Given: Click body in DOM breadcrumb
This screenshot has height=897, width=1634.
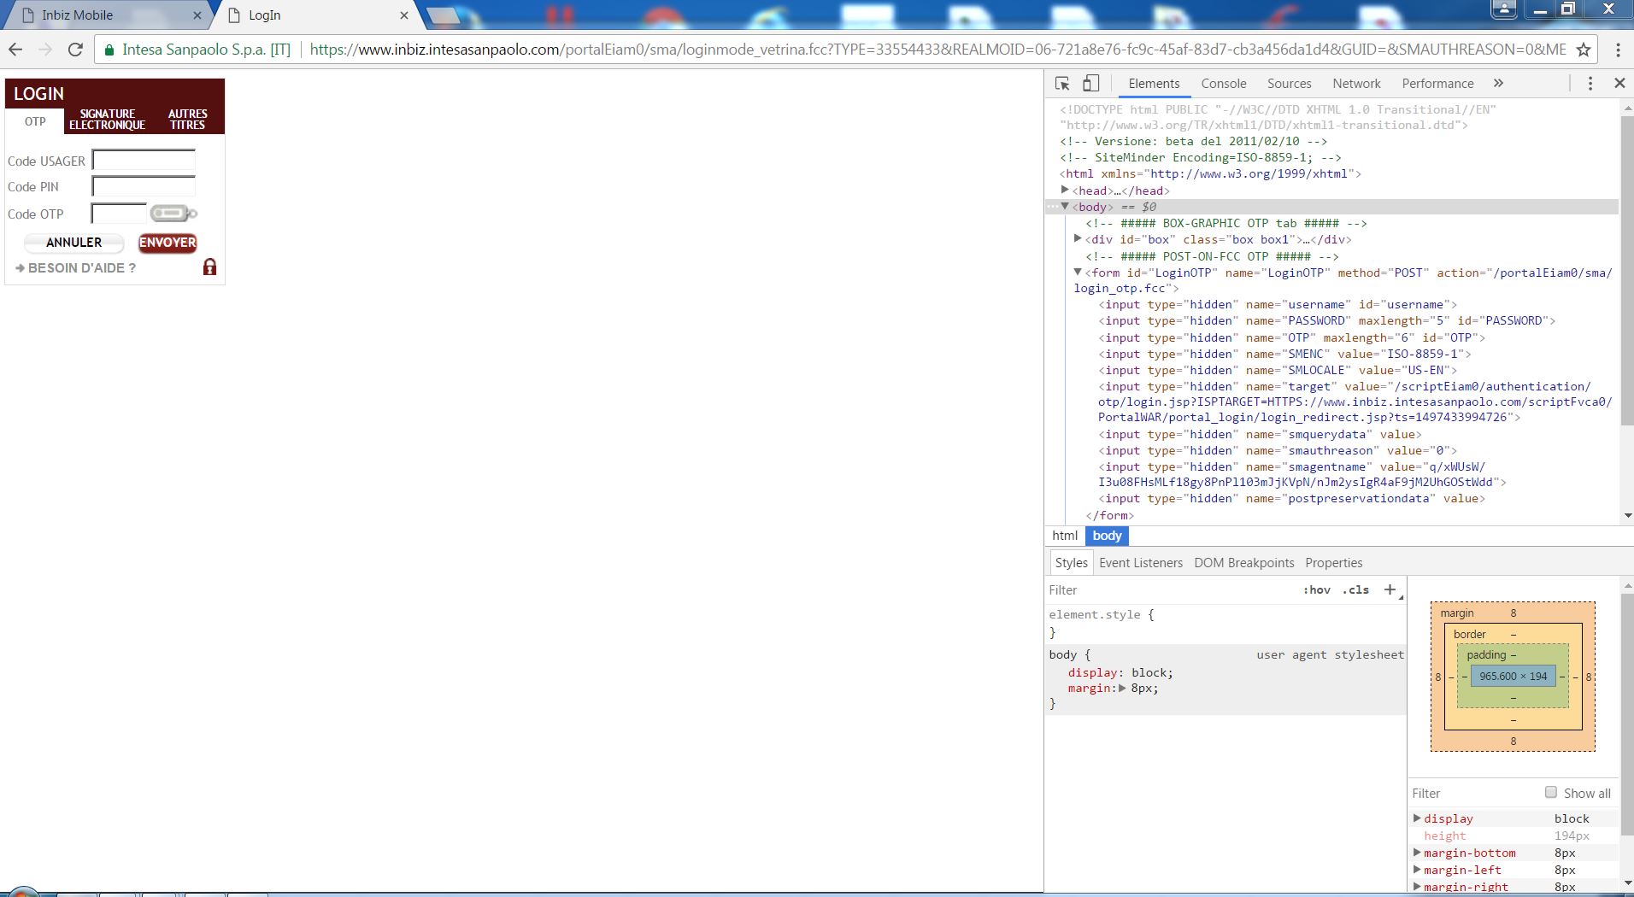Looking at the screenshot, I should coord(1107,536).
